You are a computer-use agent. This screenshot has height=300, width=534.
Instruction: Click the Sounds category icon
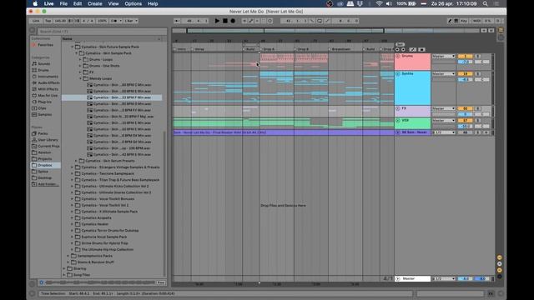(x=34, y=63)
